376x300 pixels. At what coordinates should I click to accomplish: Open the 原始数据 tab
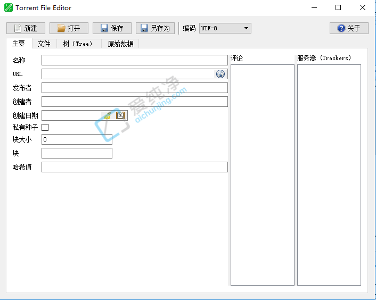coord(120,44)
